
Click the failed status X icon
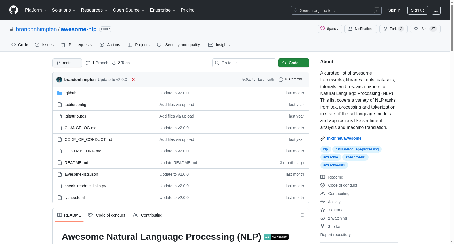pyautogui.click(x=133, y=80)
